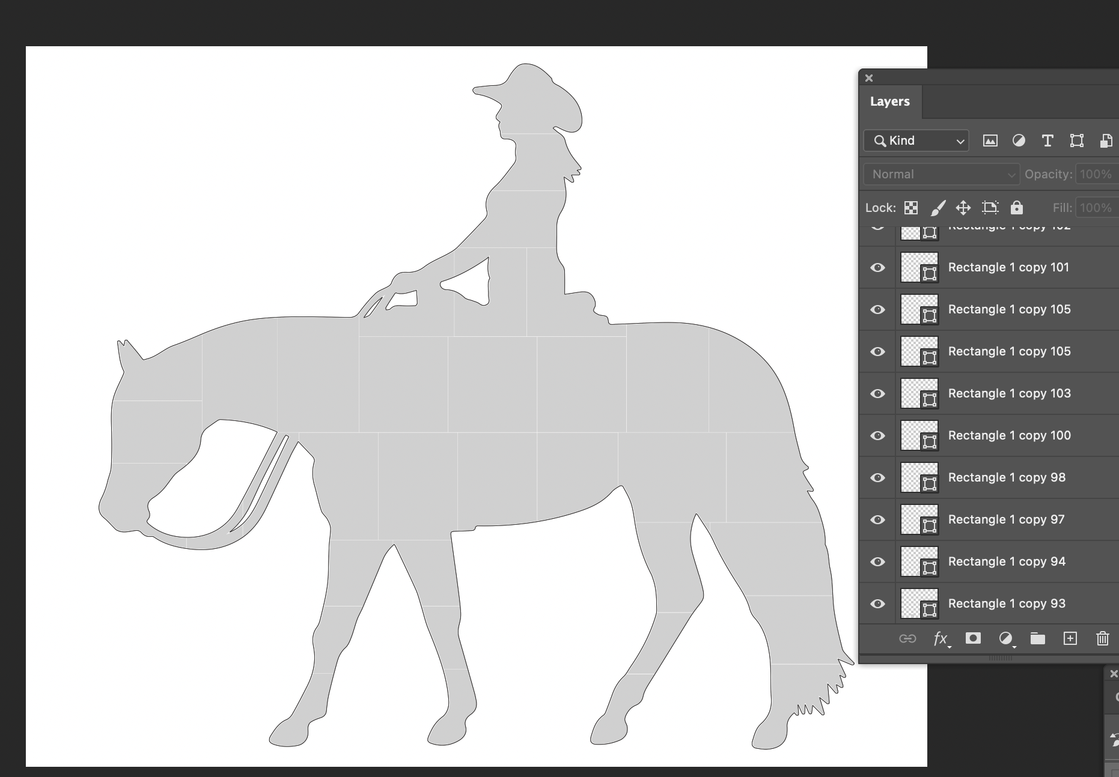
Task: Hide layer Rectangle 1 copy 97
Action: [877, 519]
